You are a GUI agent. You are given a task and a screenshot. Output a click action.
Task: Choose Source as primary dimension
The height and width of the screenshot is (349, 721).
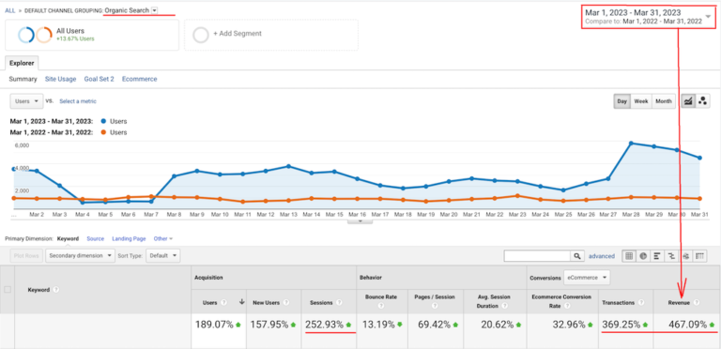(96, 239)
